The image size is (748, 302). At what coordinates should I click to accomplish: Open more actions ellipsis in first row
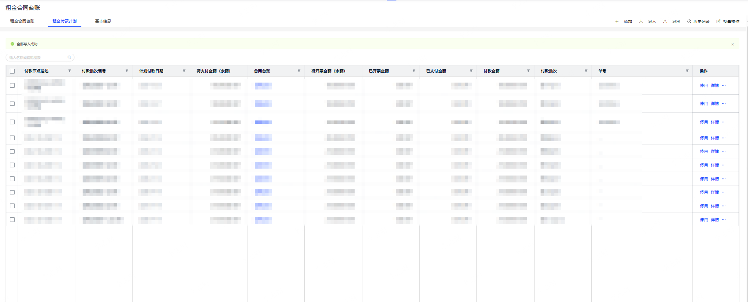(x=724, y=86)
